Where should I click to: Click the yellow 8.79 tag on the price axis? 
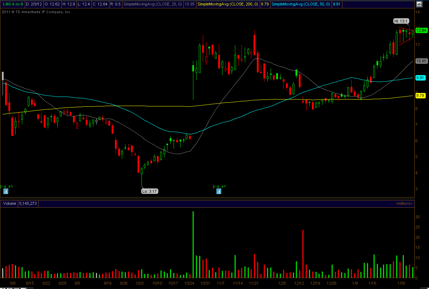tap(420, 96)
